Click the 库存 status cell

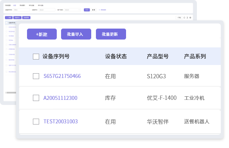coord(110,98)
